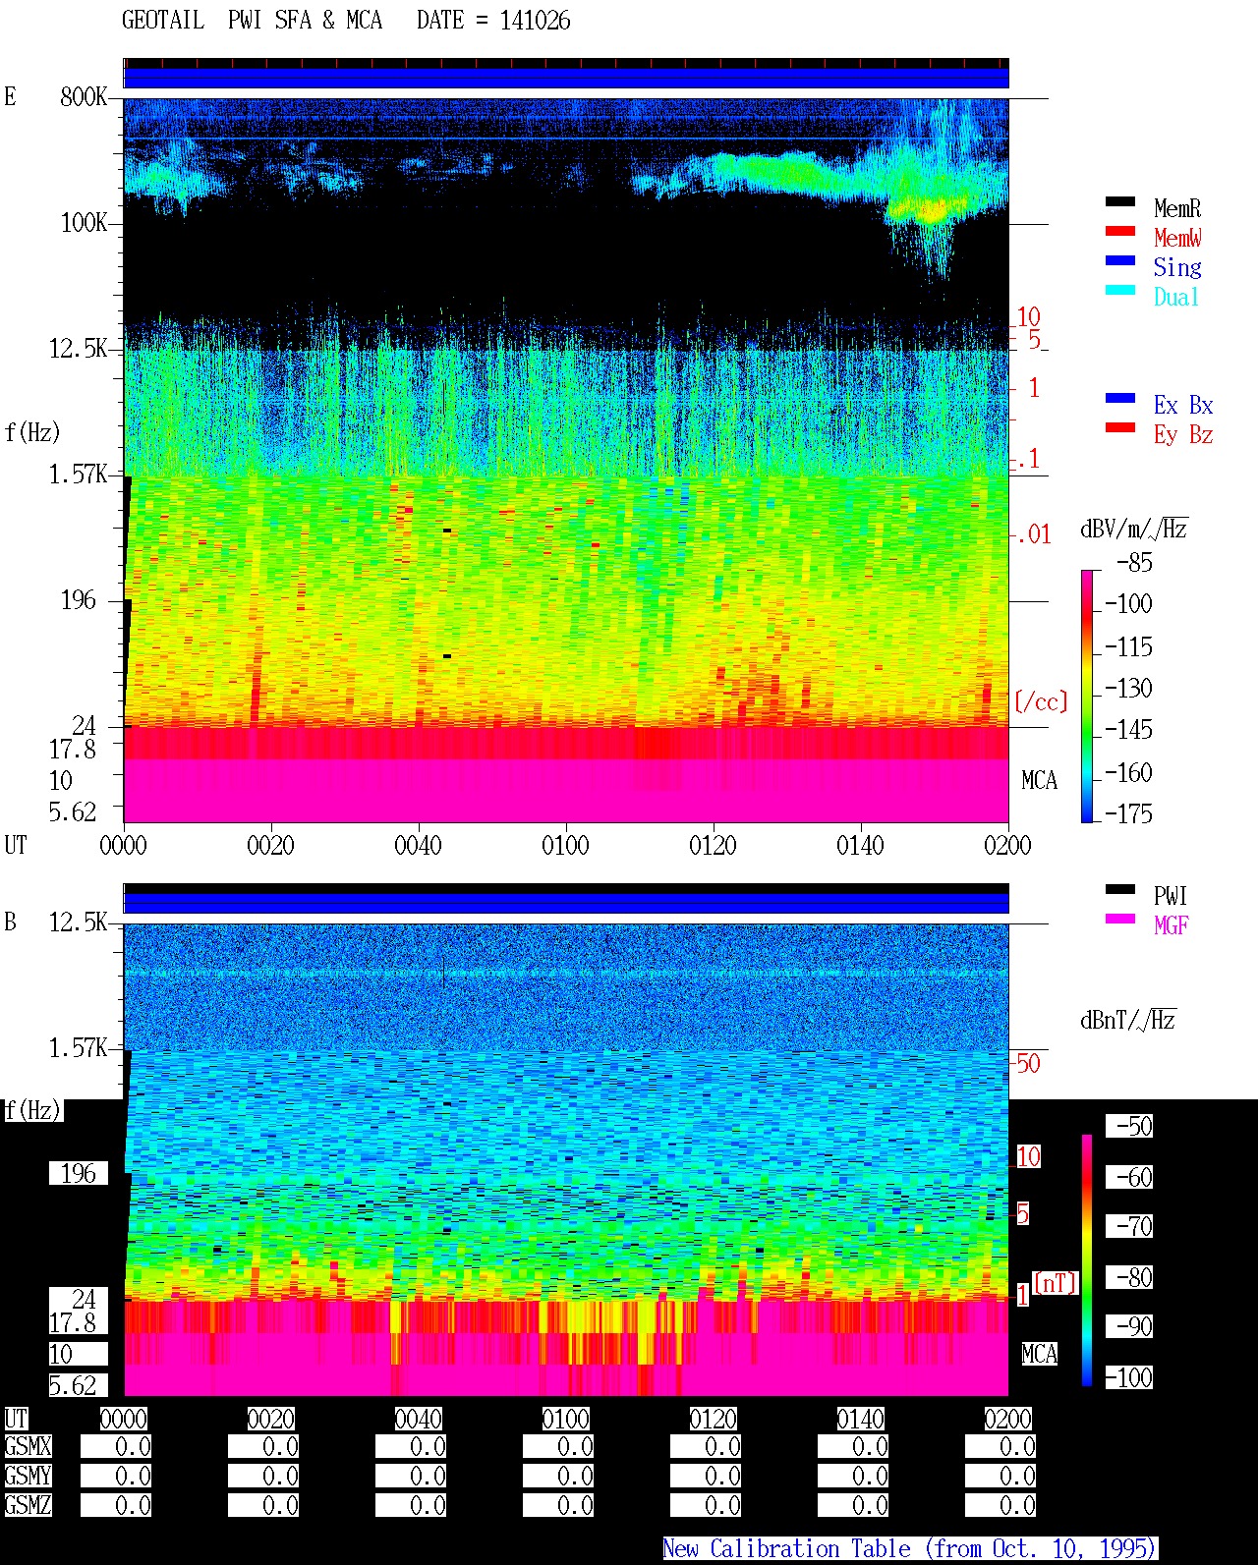Click the 196 frequency label on B panel
1258x1565 pixels.
pos(79,1173)
